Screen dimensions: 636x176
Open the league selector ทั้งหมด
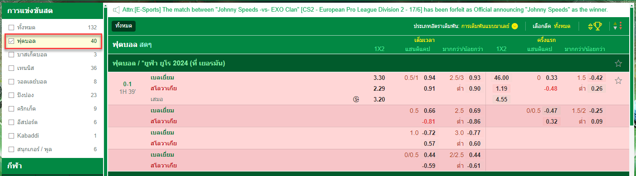click(562, 26)
